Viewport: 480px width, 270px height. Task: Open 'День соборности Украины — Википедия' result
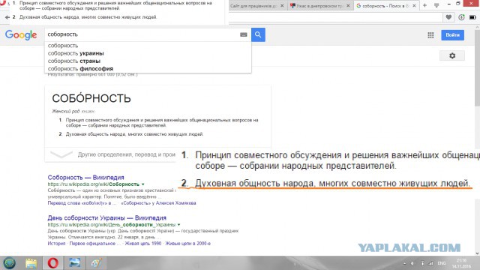click(106, 217)
